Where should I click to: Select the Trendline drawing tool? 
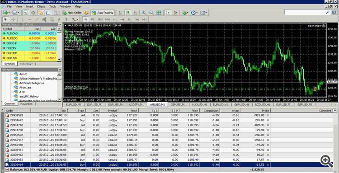[x=37, y=19]
